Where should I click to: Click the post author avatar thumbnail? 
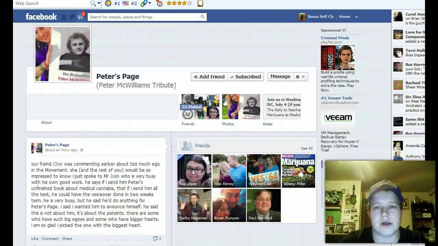[x=37, y=148]
